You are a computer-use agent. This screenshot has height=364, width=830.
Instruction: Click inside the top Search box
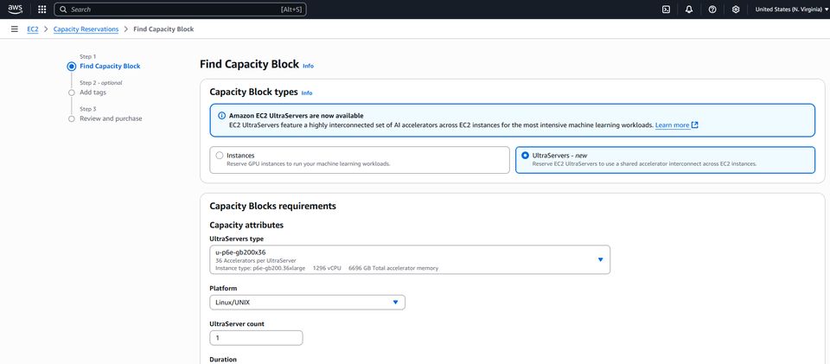tap(180, 10)
